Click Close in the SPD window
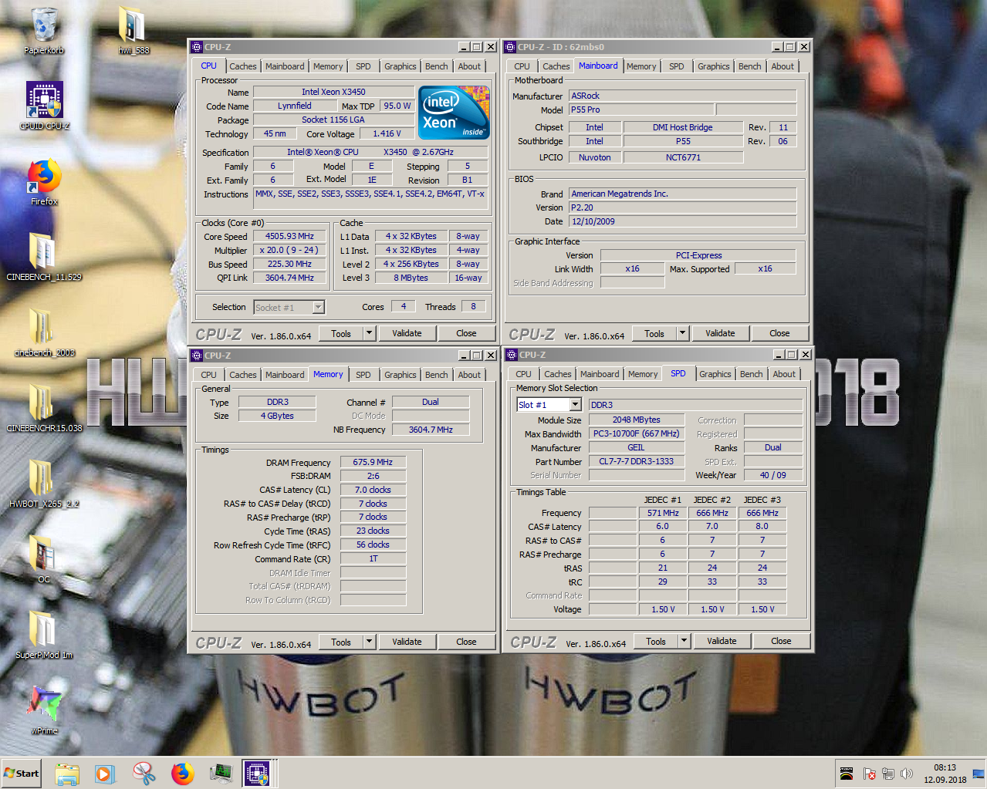 (781, 641)
